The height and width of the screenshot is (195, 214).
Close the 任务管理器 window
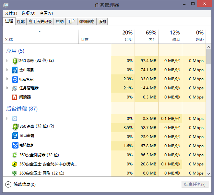click(204, 4)
